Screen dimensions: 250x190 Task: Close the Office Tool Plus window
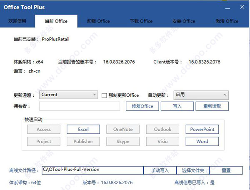pos(242,7)
